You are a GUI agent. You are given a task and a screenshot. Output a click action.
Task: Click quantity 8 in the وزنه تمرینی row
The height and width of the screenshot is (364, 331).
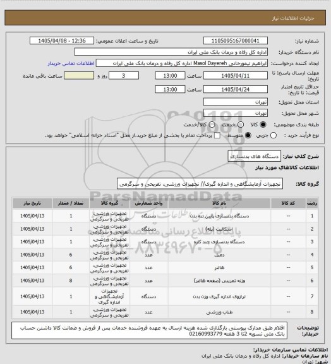click(x=71, y=281)
